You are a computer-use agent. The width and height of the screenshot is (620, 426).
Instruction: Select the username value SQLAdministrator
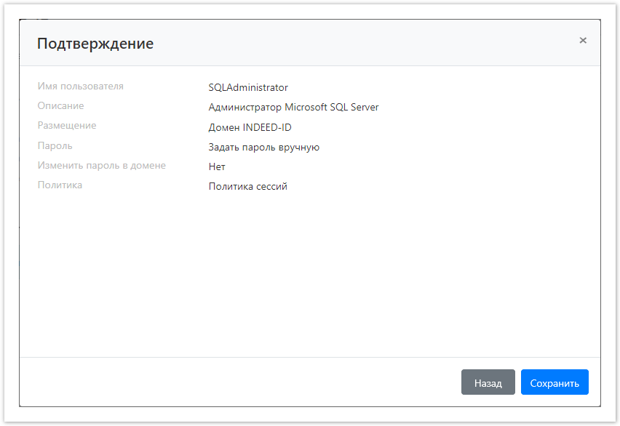[x=247, y=87]
